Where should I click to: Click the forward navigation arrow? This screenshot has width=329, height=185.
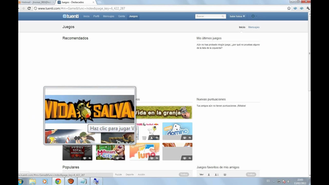pyautogui.click(x=23, y=8)
